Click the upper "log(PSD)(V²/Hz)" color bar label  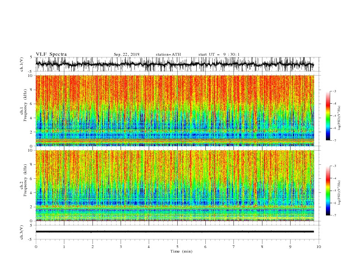(339, 118)
